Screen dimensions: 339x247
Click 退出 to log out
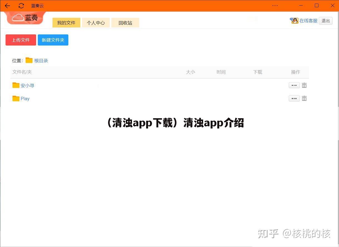[x=326, y=21]
